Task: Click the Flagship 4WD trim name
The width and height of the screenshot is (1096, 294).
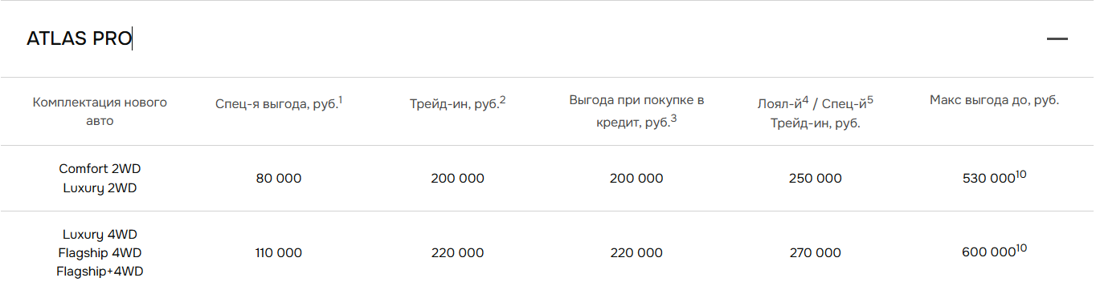Action: coord(100,253)
